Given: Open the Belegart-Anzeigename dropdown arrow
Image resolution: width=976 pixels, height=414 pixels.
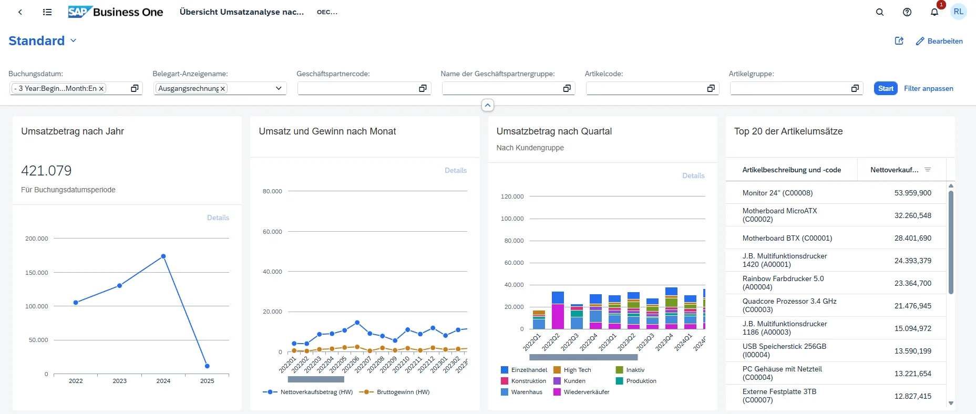Looking at the screenshot, I should click(x=279, y=89).
